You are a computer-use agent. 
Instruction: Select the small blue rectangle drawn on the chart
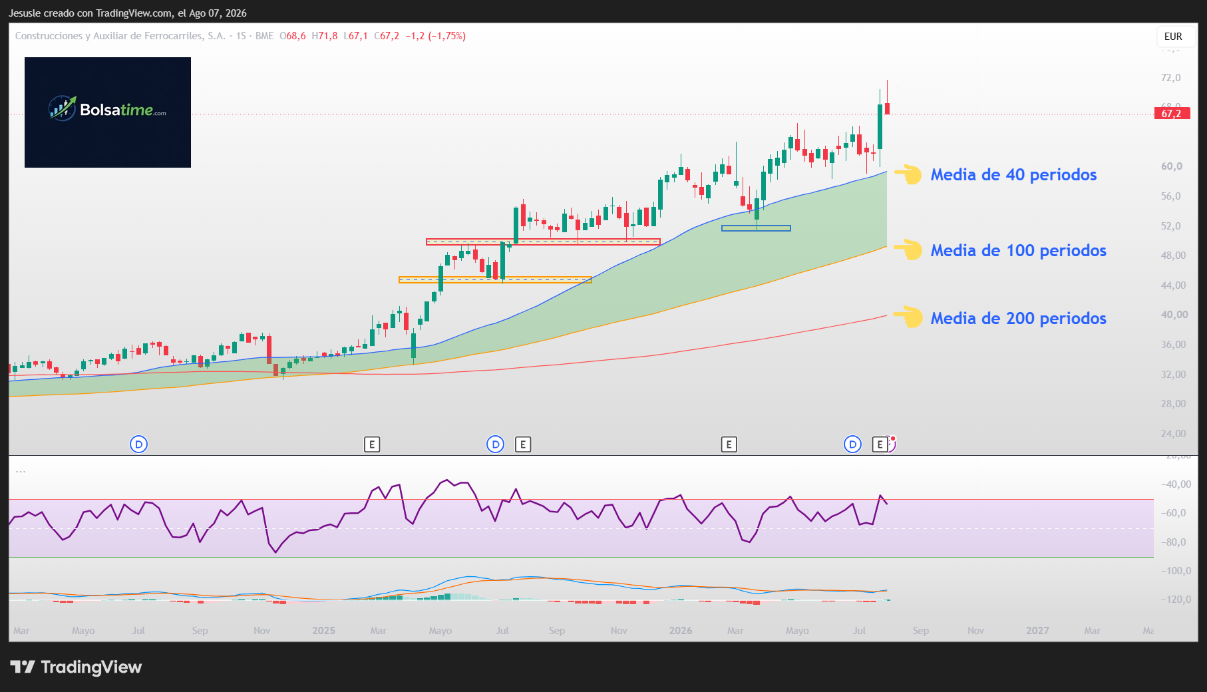(756, 228)
